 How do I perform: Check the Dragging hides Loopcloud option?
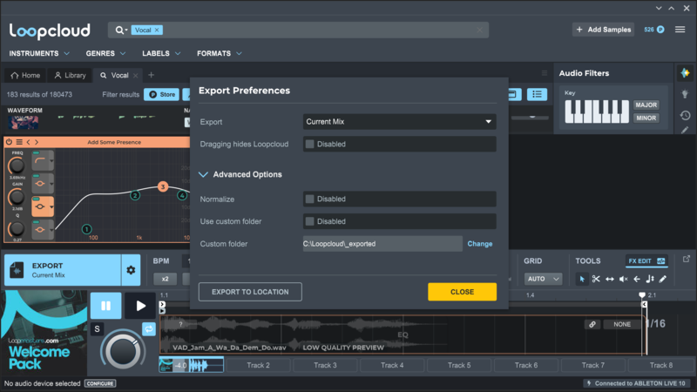click(309, 145)
